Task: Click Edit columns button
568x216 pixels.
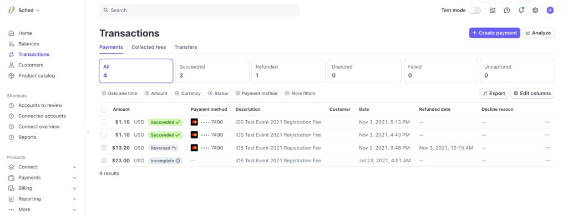Action: point(532,94)
